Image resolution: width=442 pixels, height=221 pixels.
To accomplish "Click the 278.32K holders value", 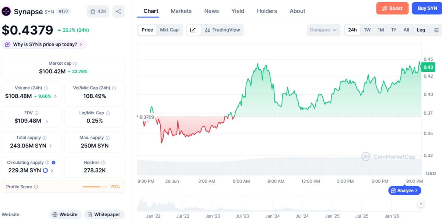I will click(95, 170).
